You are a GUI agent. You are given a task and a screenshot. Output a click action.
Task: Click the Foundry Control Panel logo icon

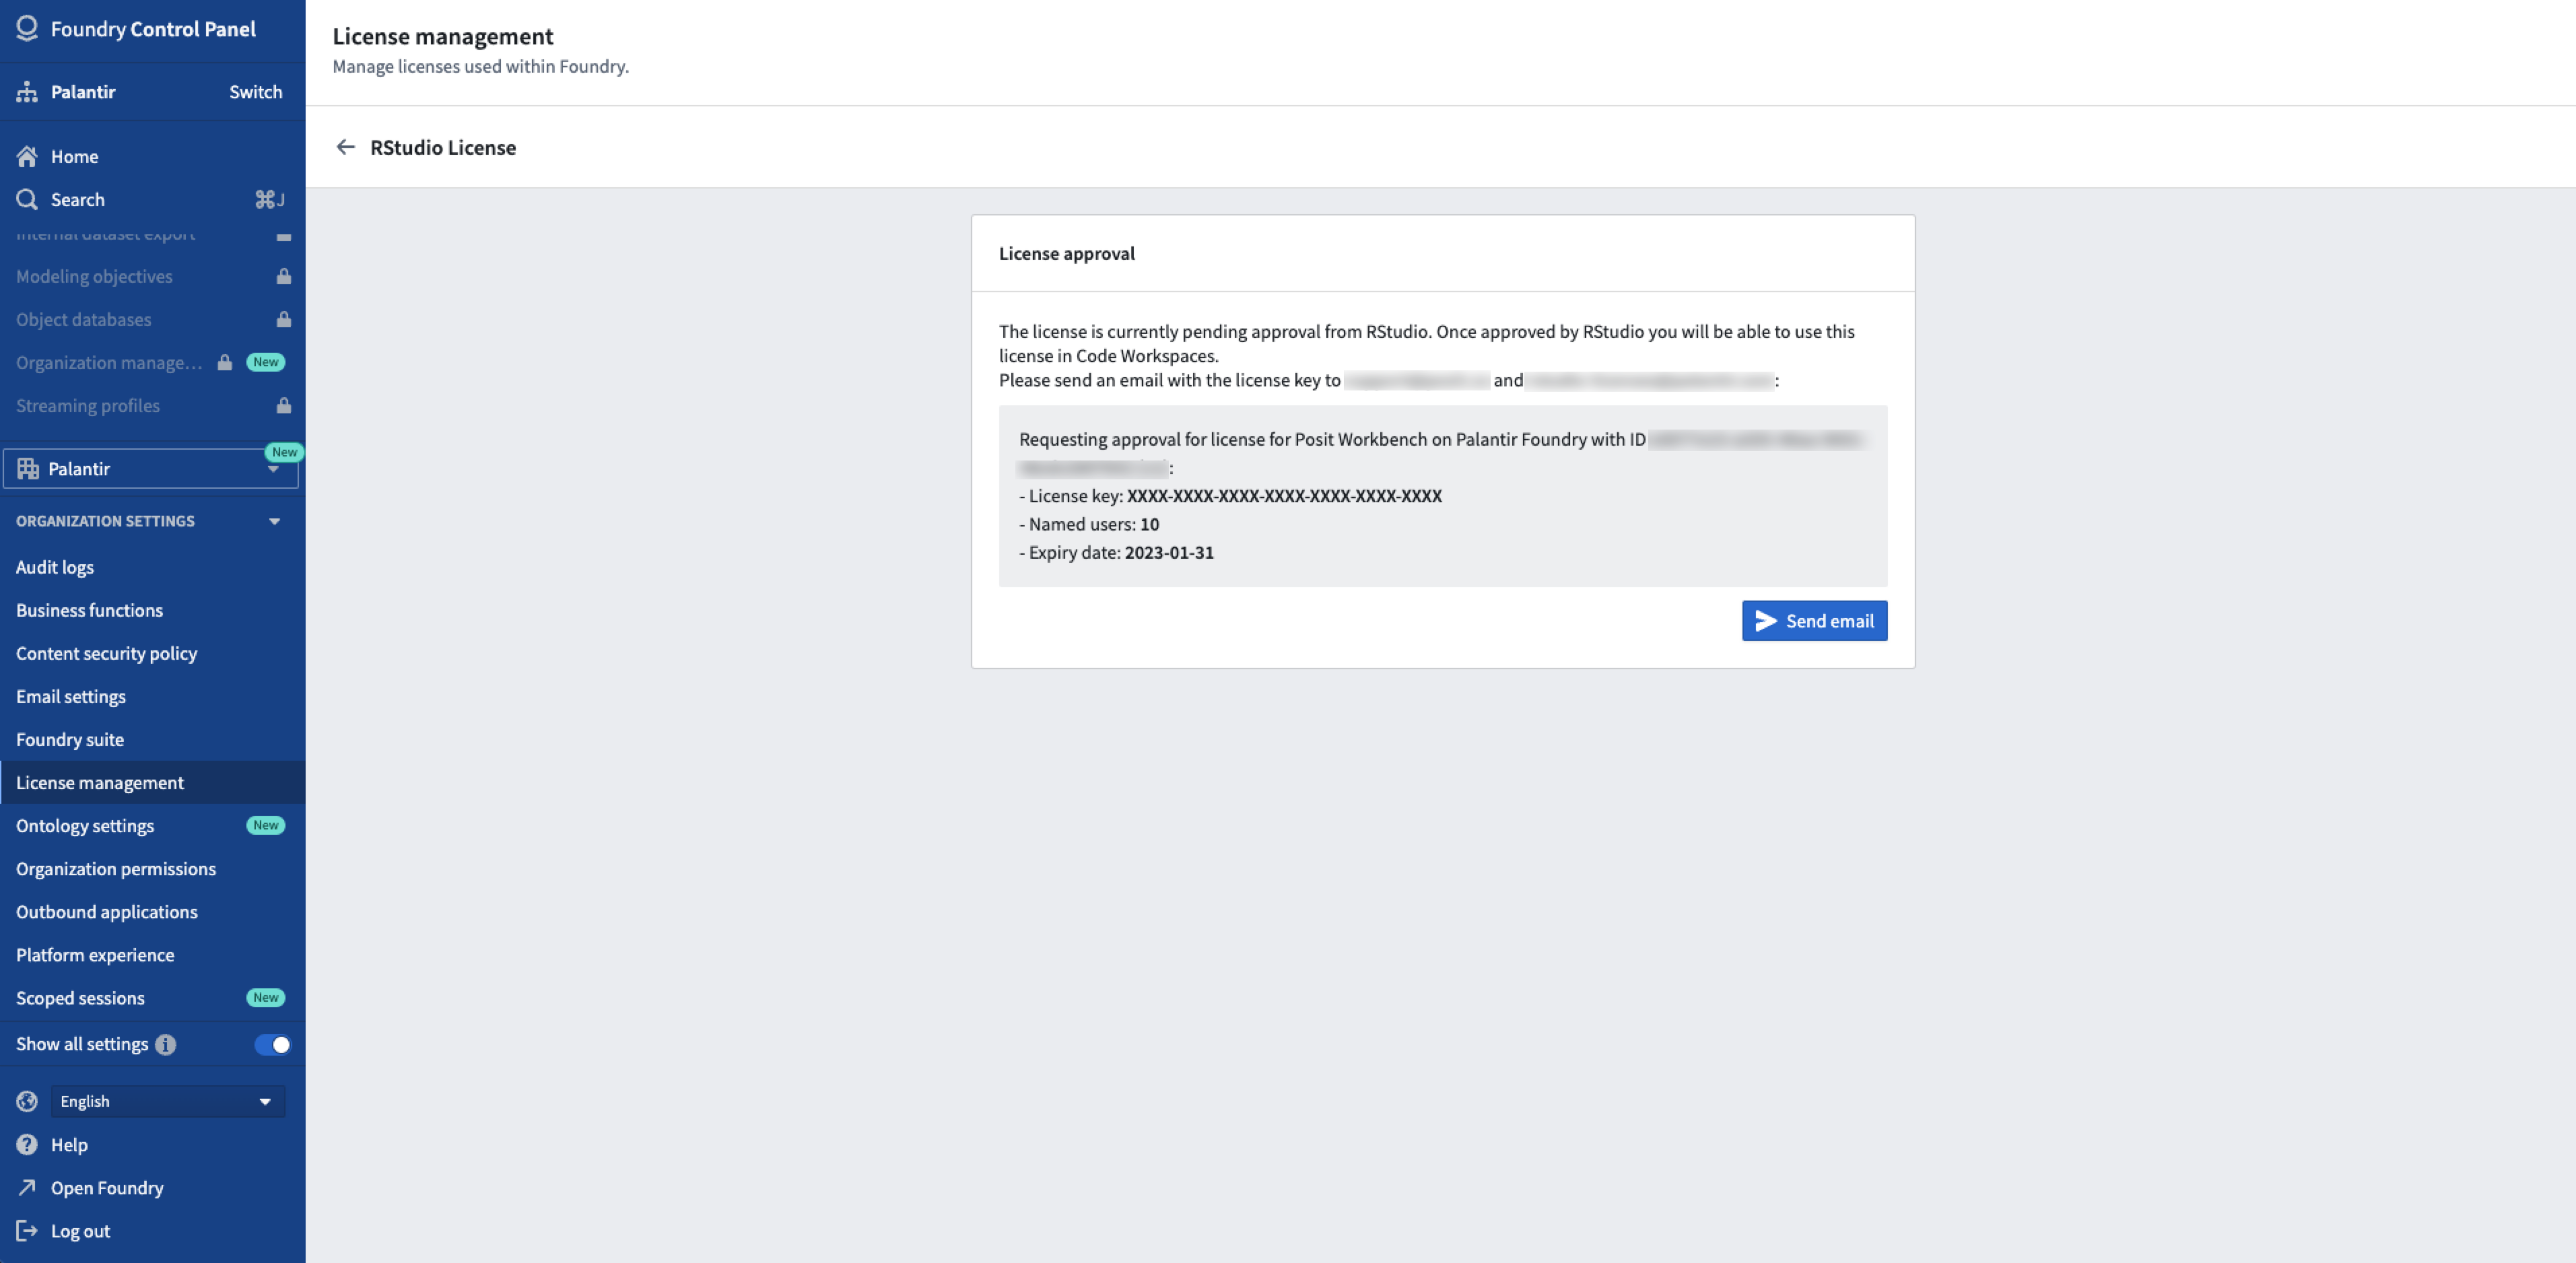(x=27, y=28)
